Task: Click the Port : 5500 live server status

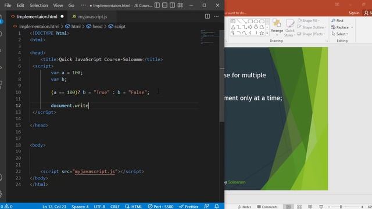Action: pyautogui.click(x=160, y=207)
